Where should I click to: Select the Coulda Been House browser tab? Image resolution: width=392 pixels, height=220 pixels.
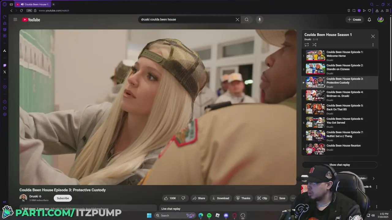33,4
